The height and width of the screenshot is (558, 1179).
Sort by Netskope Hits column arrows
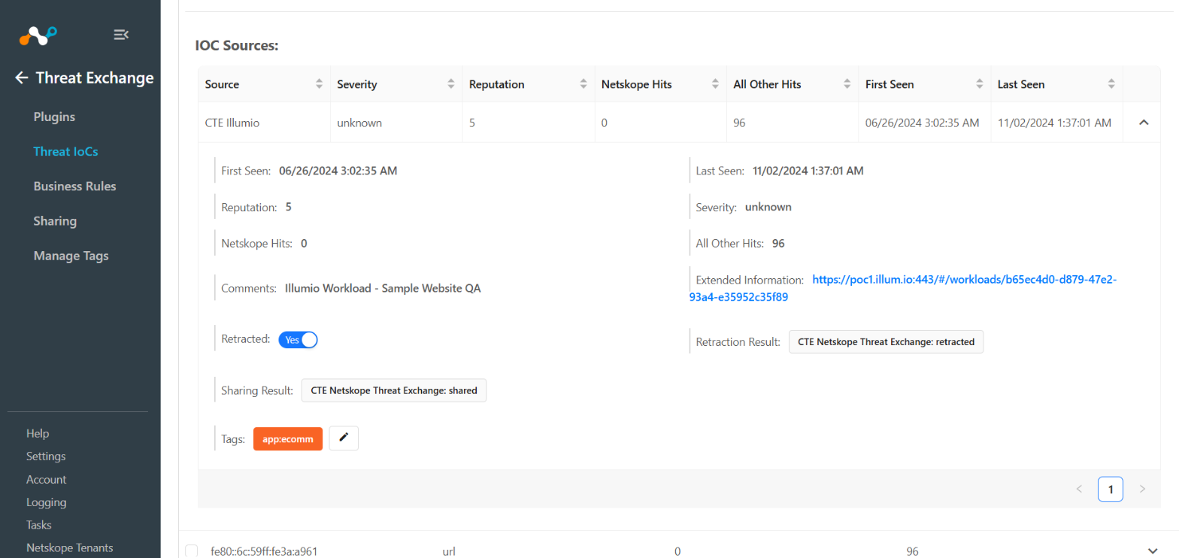point(715,84)
